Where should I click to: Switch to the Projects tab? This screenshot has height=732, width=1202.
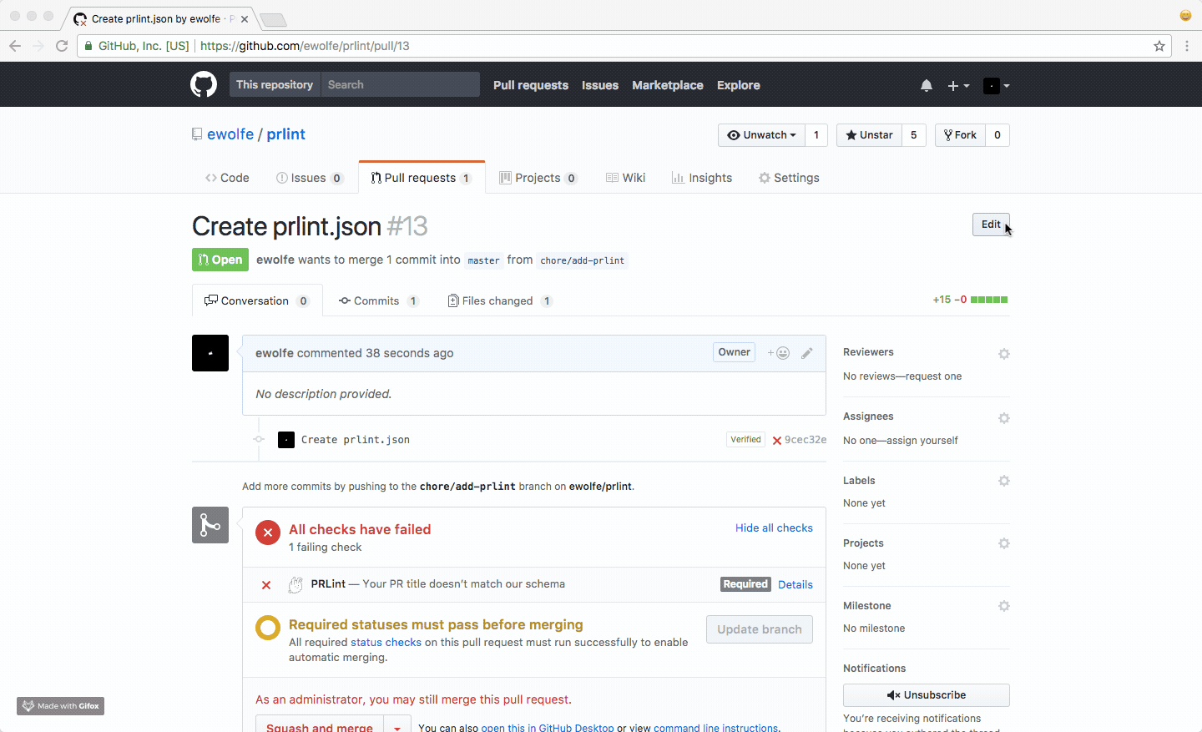(x=538, y=178)
